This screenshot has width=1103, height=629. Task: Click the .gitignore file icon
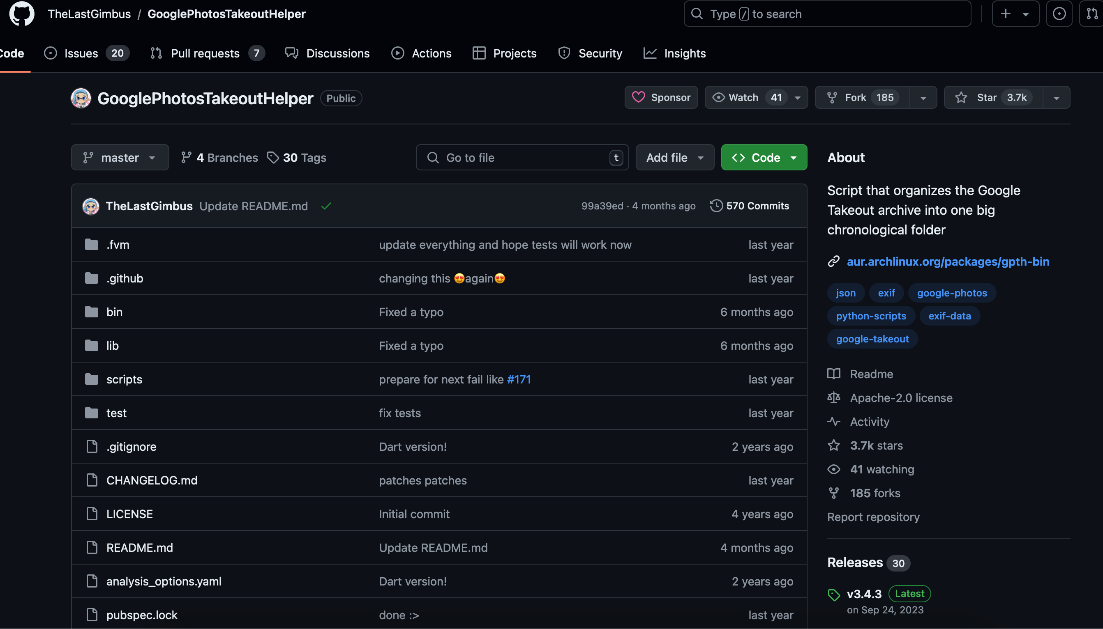92,446
